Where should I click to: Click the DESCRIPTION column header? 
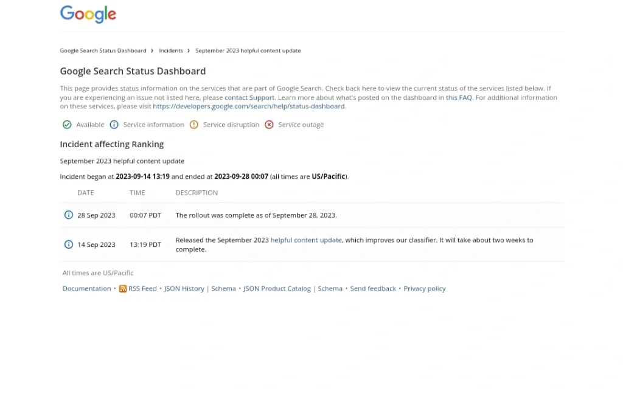pos(197,193)
